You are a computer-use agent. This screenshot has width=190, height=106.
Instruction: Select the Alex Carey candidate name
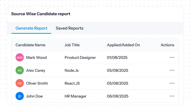pyautogui.click(x=36, y=71)
